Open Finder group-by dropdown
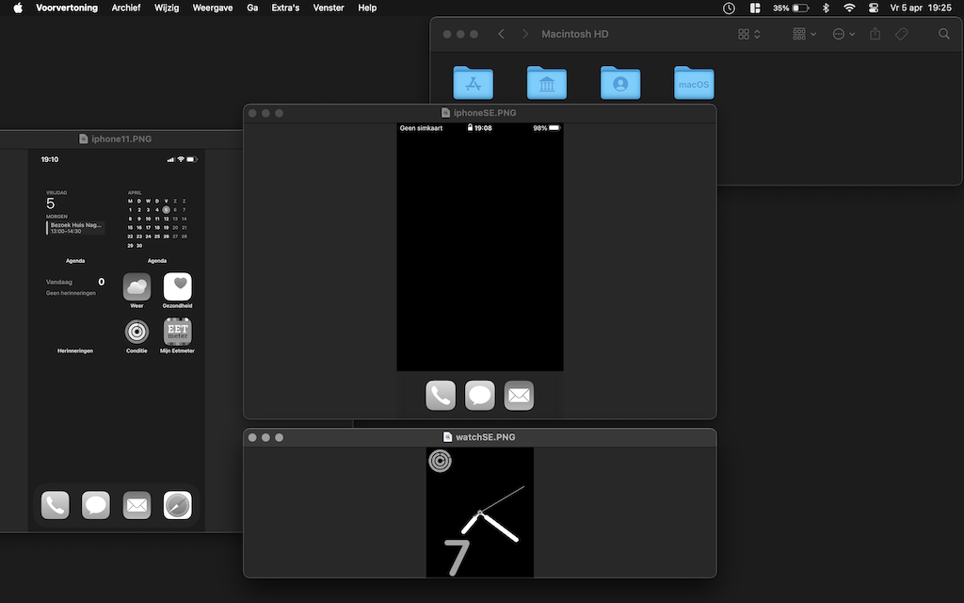 (804, 34)
